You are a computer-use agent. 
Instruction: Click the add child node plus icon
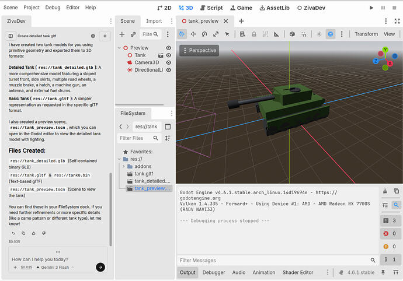(x=122, y=34)
